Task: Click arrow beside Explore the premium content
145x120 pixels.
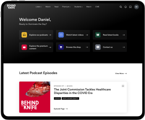Action: point(50,47)
